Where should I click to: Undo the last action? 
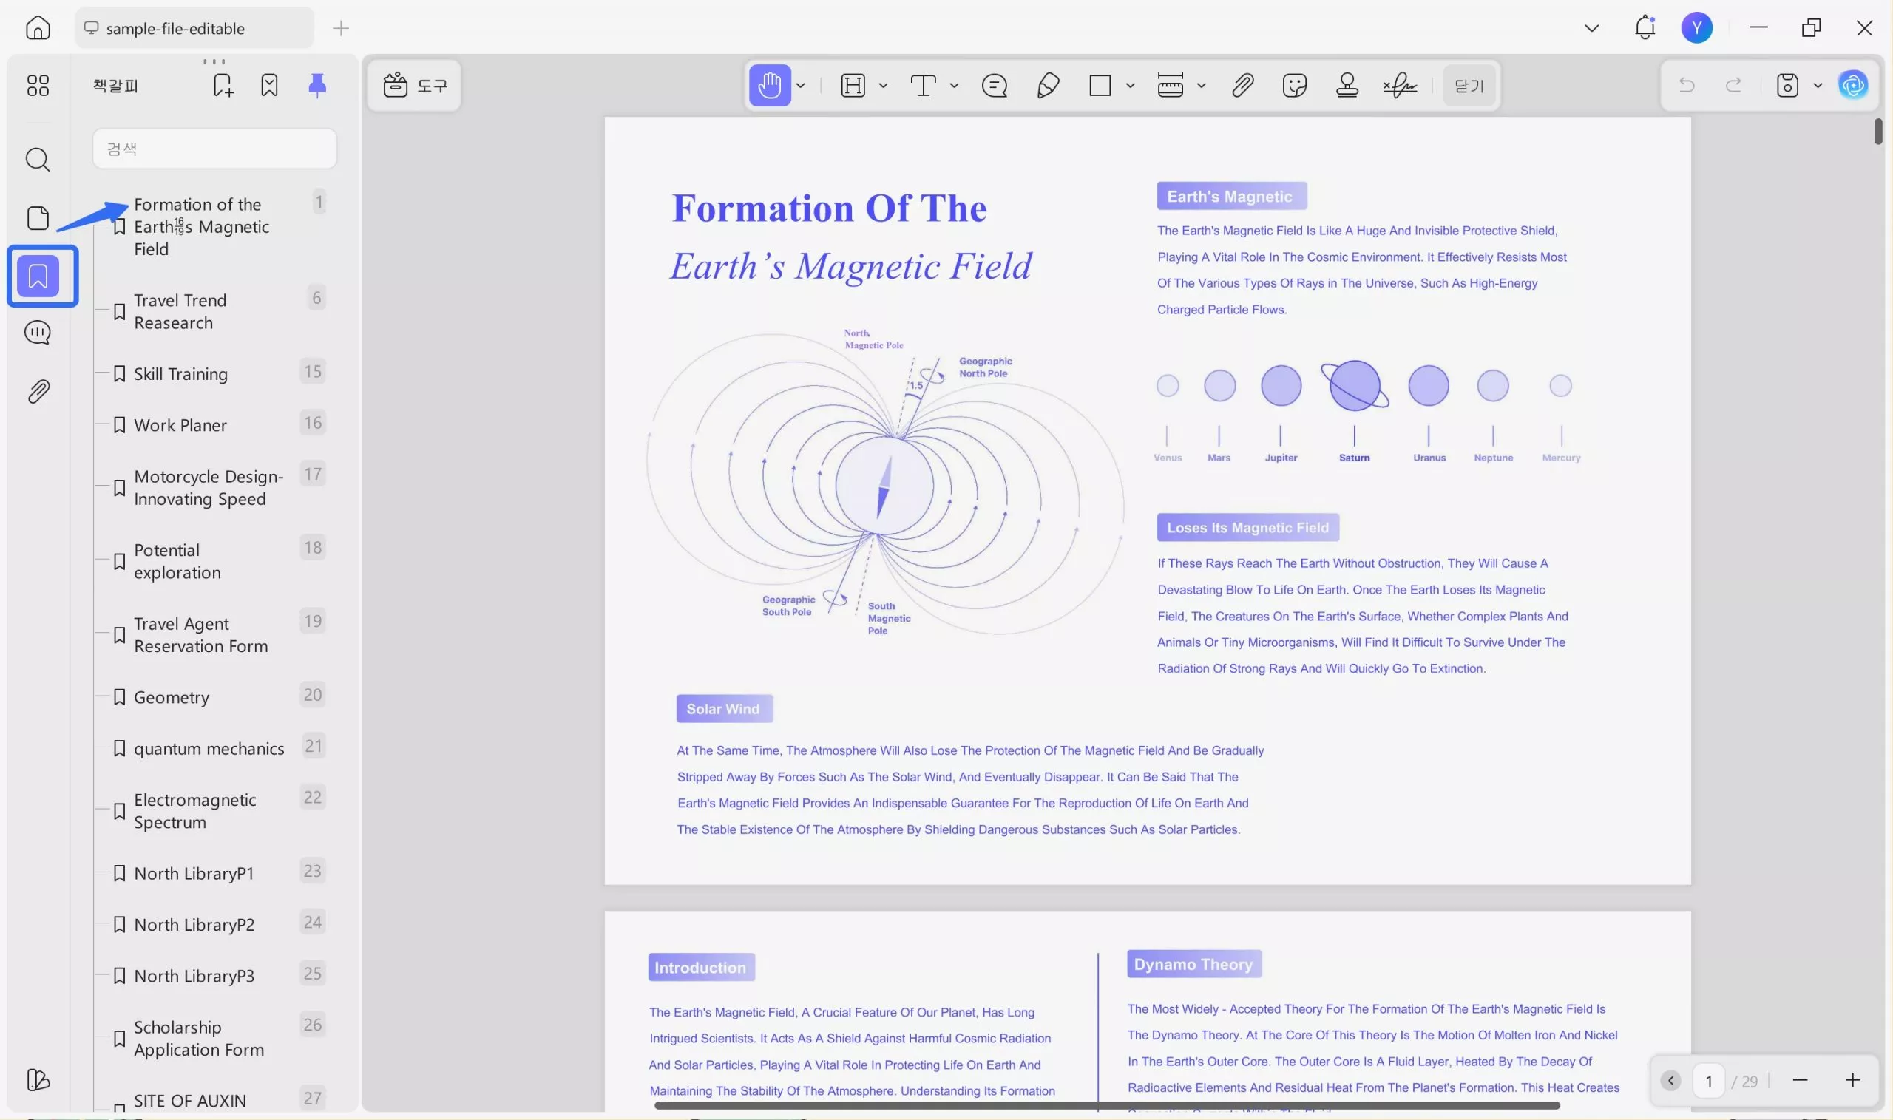pyautogui.click(x=1686, y=85)
